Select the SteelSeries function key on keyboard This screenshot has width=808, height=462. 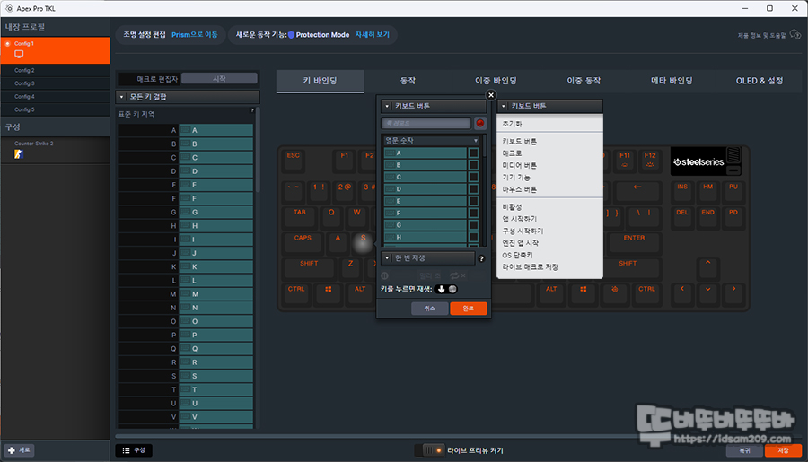pyautogui.click(x=614, y=293)
